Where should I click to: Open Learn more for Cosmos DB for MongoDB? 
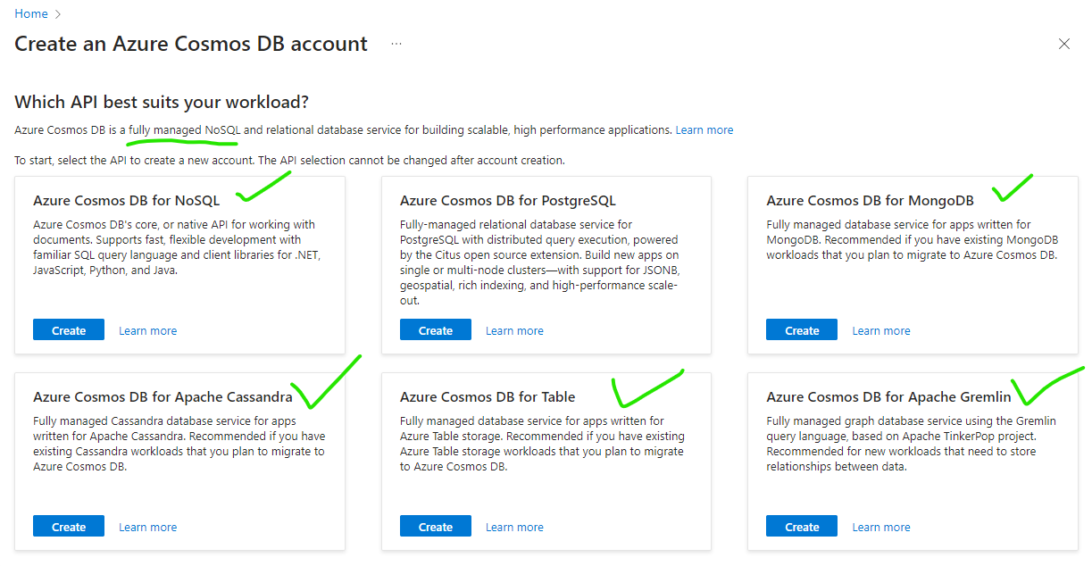point(881,330)
